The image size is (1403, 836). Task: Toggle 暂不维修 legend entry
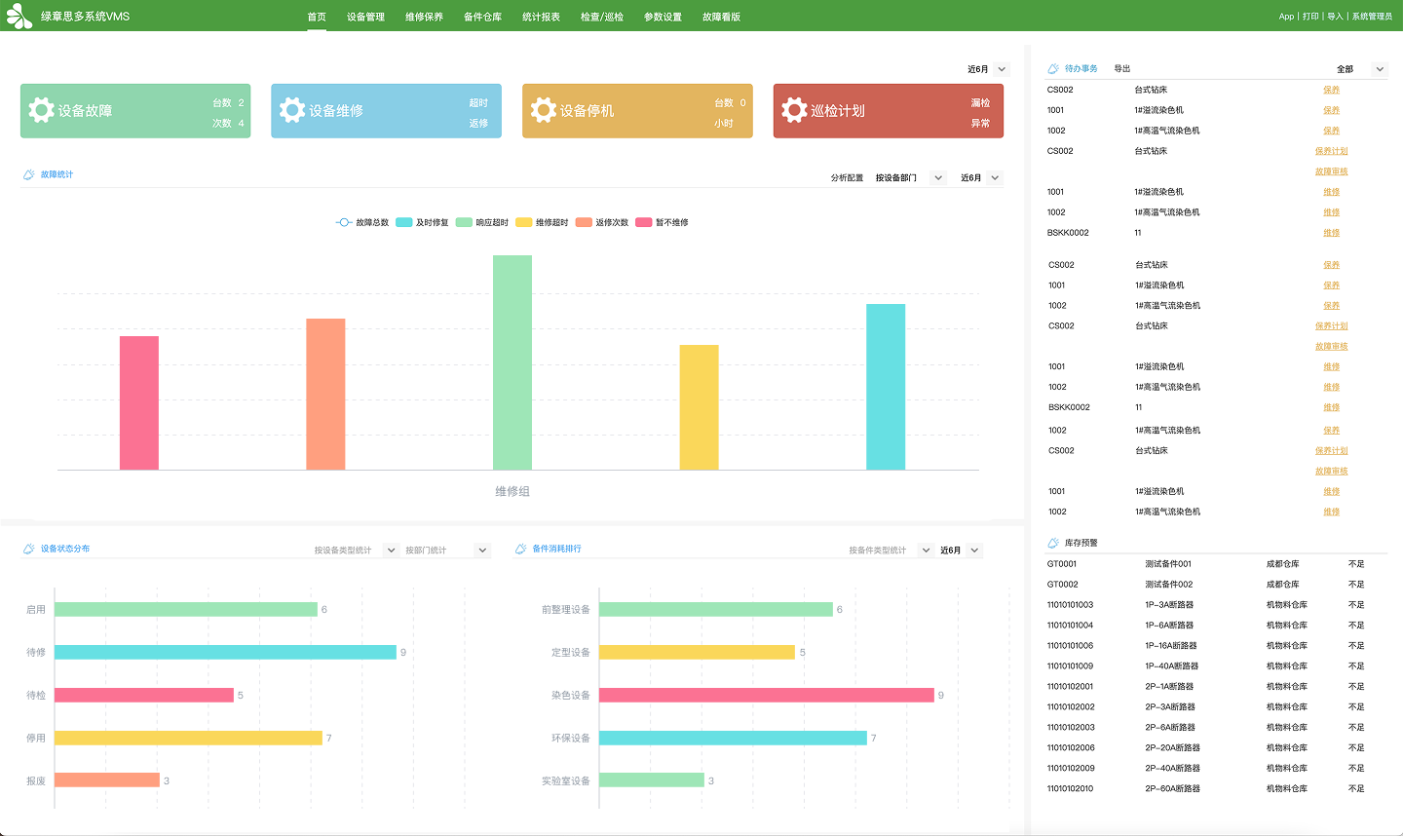tap(663, 222)
